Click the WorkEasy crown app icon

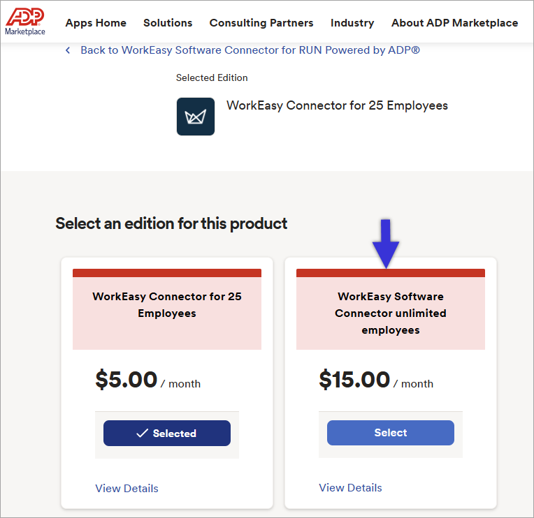(196, 117)
